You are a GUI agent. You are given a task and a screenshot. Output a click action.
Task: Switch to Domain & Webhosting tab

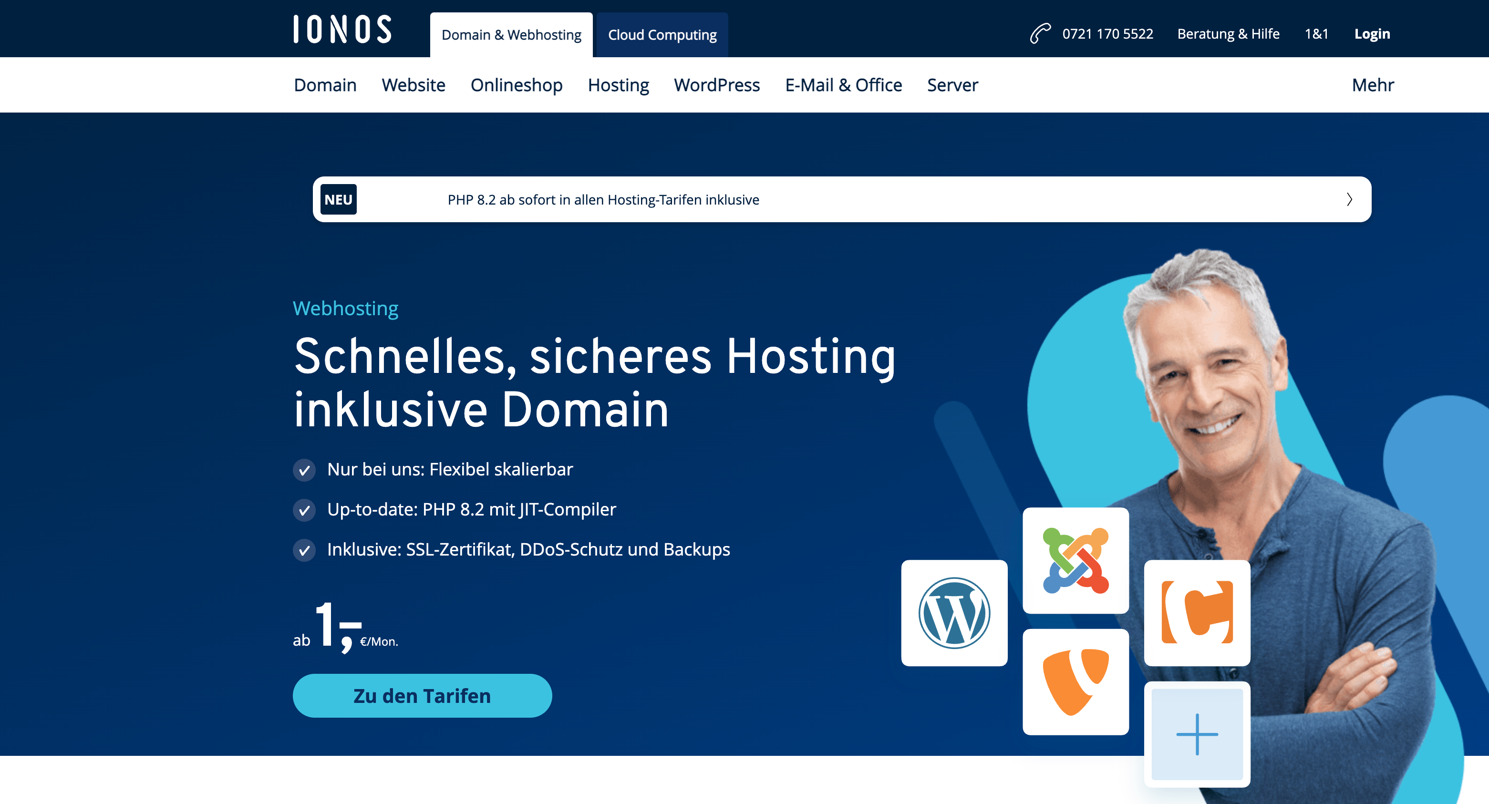[x=511, y=35]
